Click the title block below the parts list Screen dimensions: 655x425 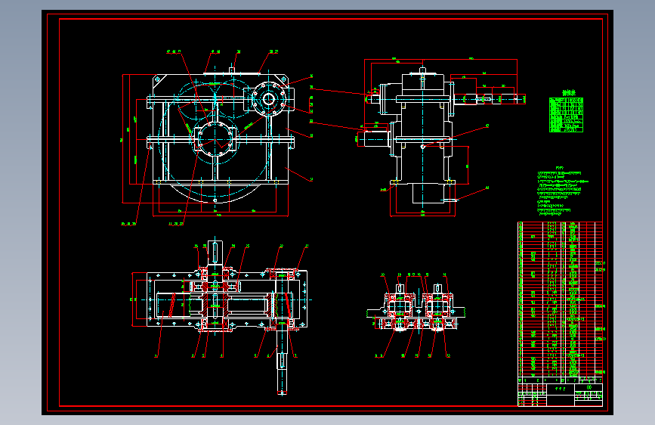coord(560,395)
